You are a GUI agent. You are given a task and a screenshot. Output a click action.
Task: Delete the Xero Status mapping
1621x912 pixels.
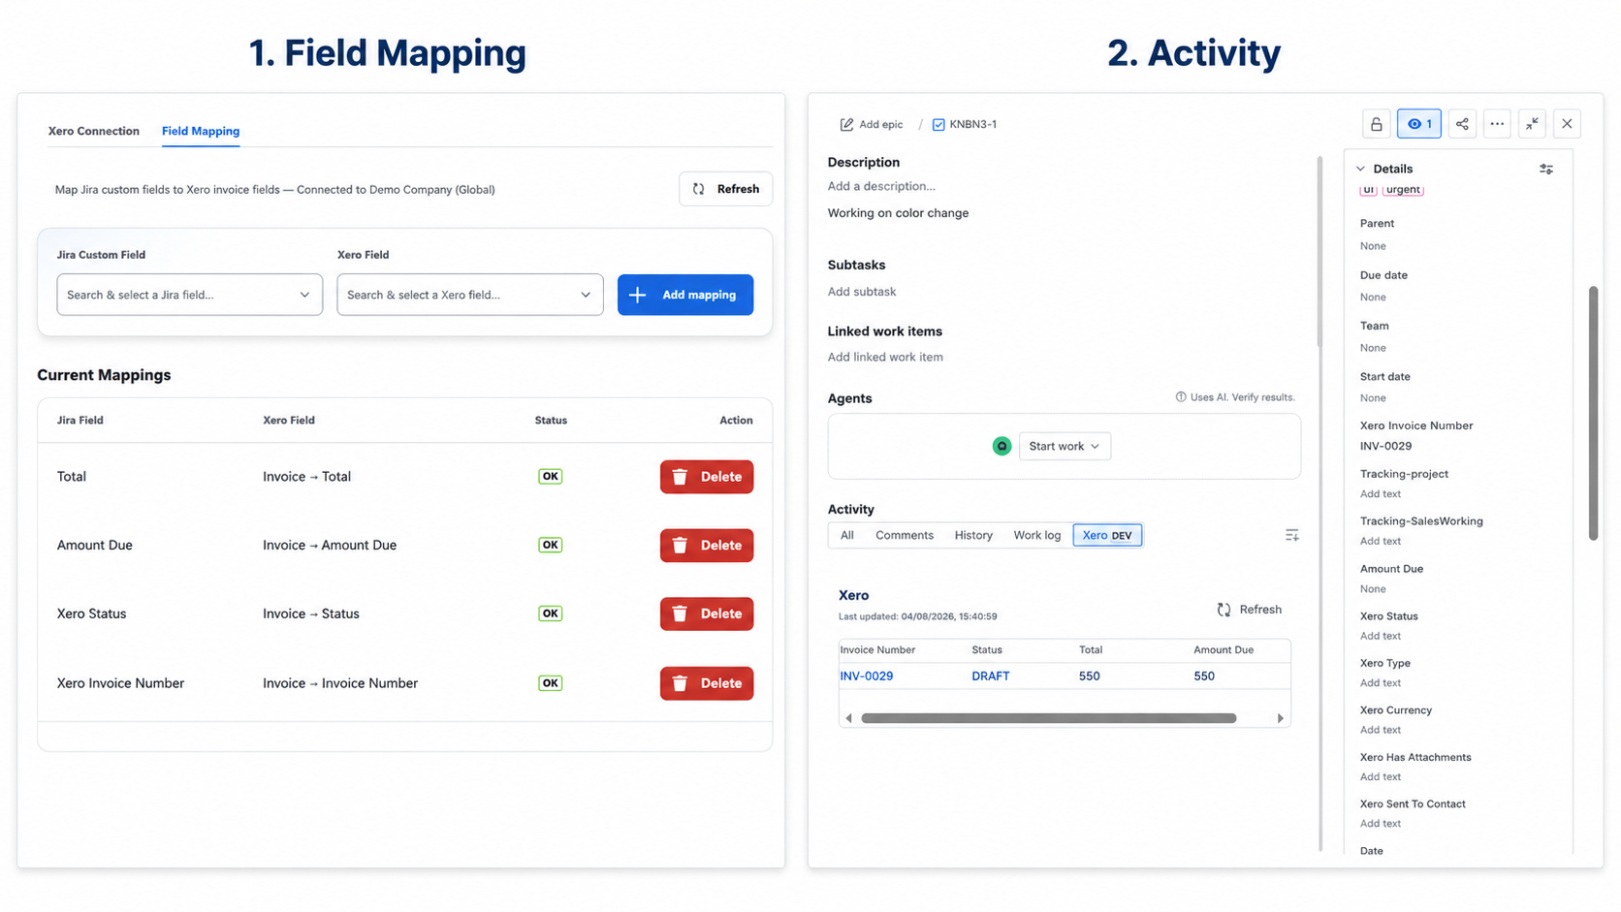[x=707, y=613]
